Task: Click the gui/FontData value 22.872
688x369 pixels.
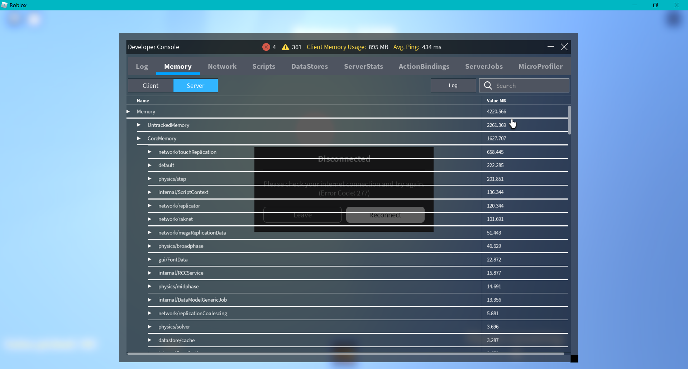Action: 494,259
